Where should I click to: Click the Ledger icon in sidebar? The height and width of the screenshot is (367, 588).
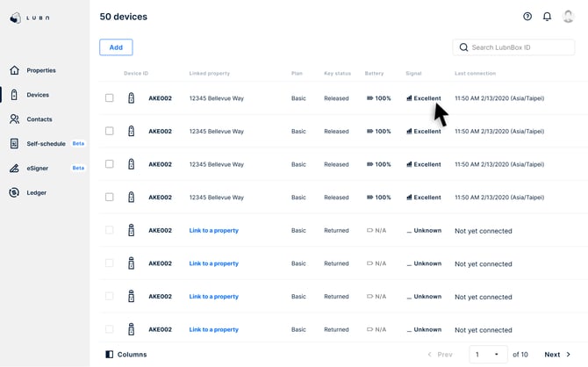tap(14, 192)
